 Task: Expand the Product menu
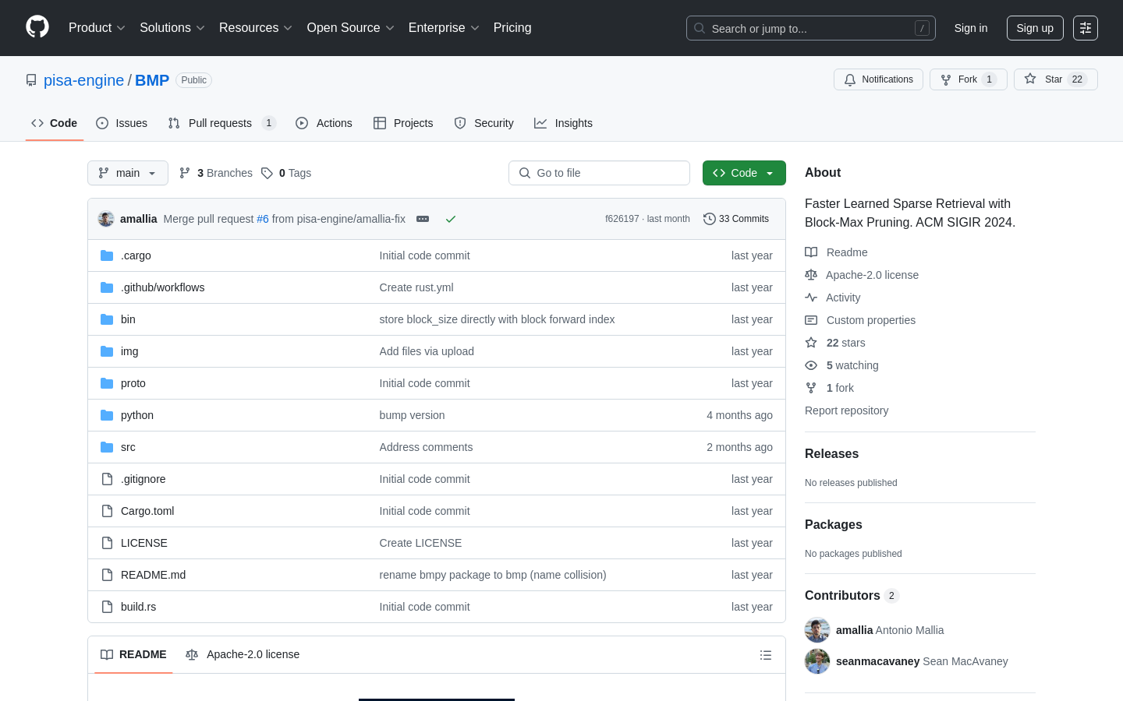97,28
